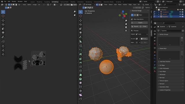Select the Cursor tool in the UV editor toolbar
This screenshot has width=185, height=104.
3,16
